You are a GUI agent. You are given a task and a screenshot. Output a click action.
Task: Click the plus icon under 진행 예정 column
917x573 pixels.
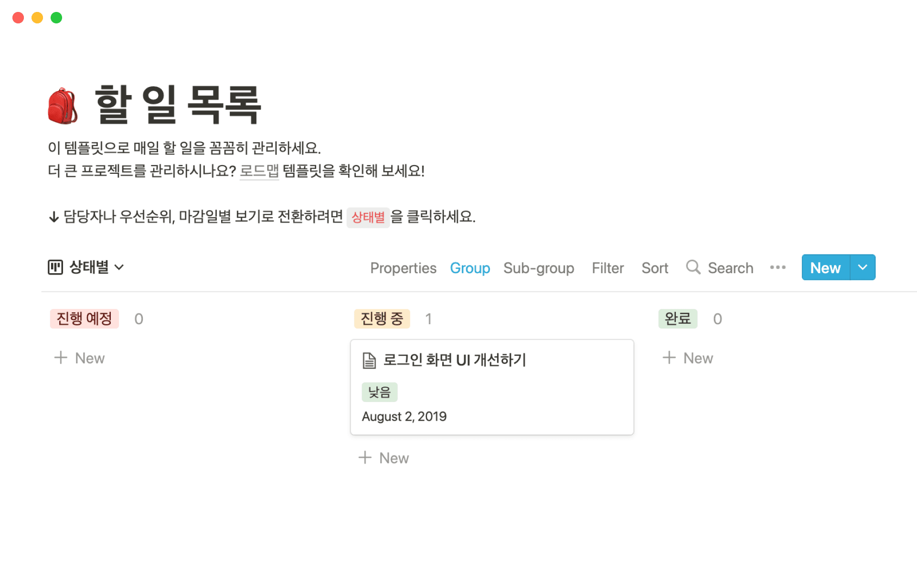tap(61, 358)
